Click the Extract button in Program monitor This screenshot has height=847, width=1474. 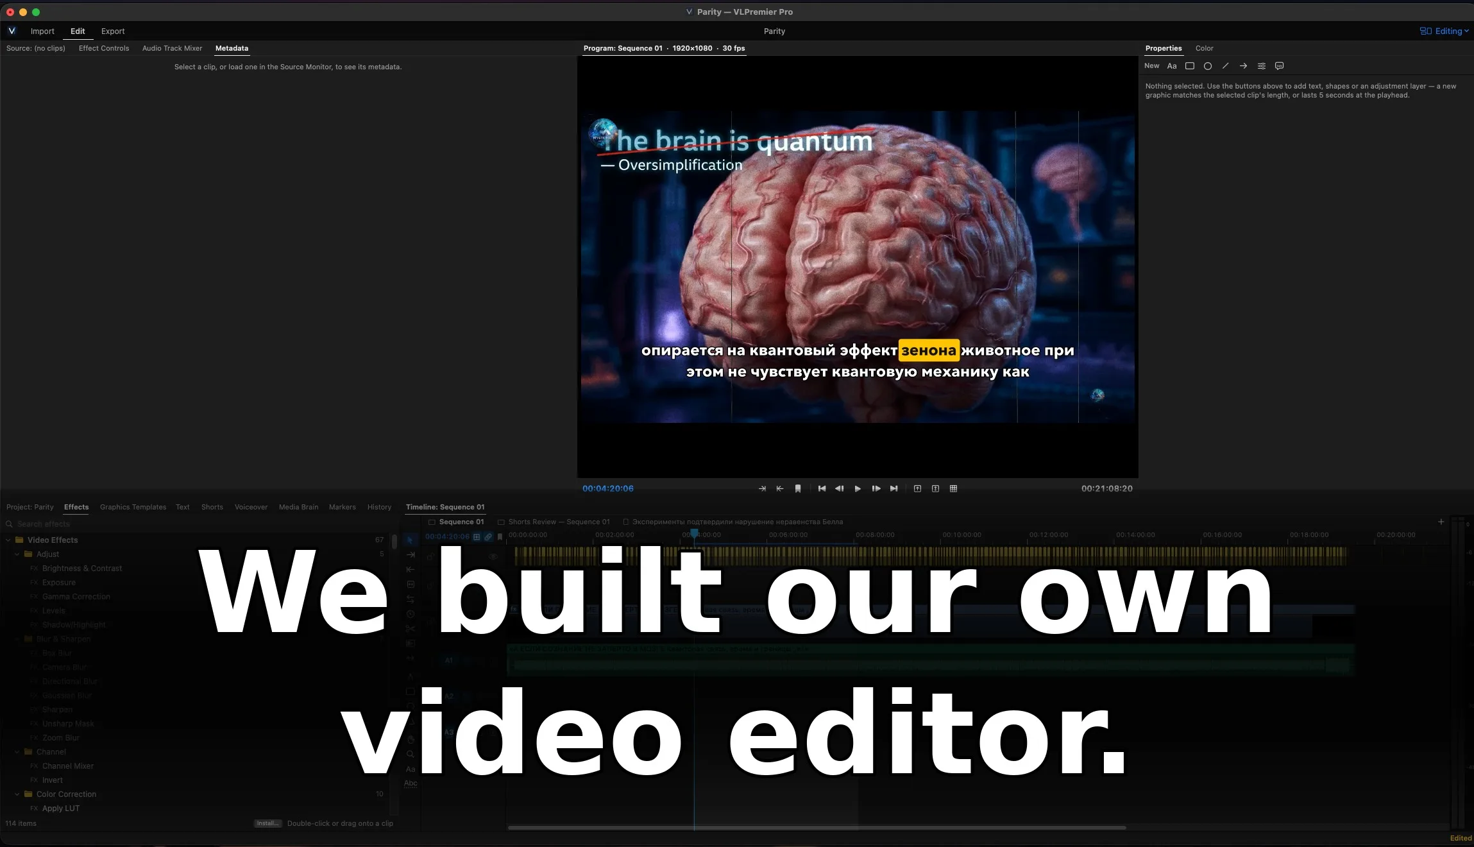point(936,488)
